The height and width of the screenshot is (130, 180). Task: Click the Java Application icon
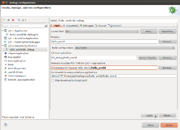pos(6,61)
